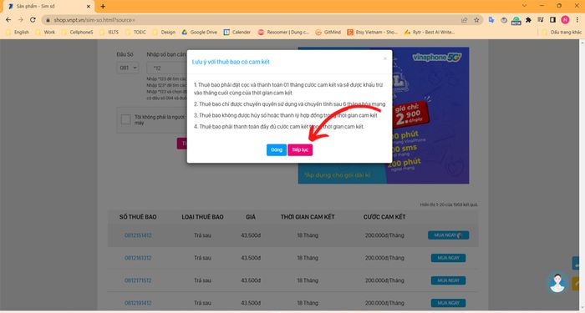Click MUA NGAY for number 0812191412
This screenshot has width=585, height=313.
coord(449,303)
